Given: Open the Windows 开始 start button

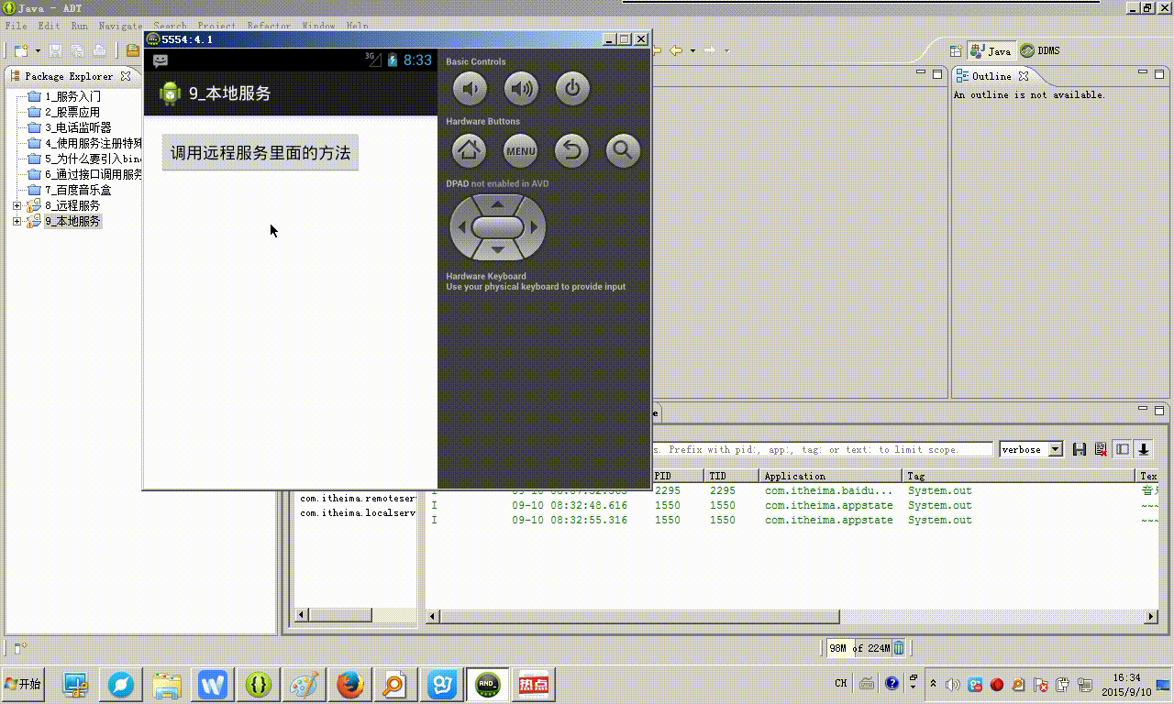Looking at the screenshot, I should point(23,684).
